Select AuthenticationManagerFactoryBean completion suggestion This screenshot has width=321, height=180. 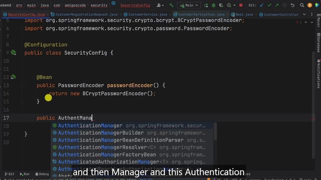point(131,154)
